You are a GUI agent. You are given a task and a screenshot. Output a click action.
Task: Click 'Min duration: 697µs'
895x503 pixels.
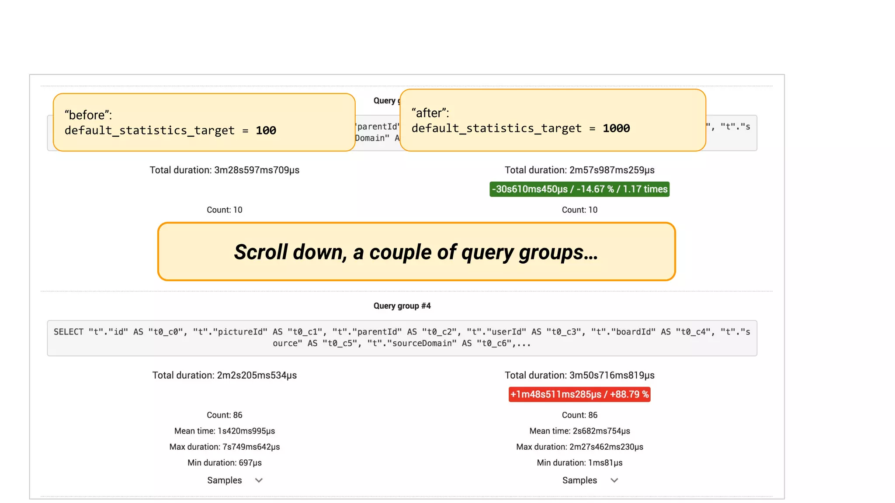click(x=225, y=462)
